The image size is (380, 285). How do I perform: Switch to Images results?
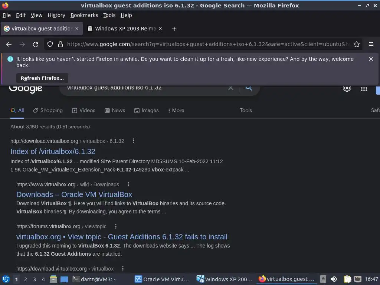(147, 111)
